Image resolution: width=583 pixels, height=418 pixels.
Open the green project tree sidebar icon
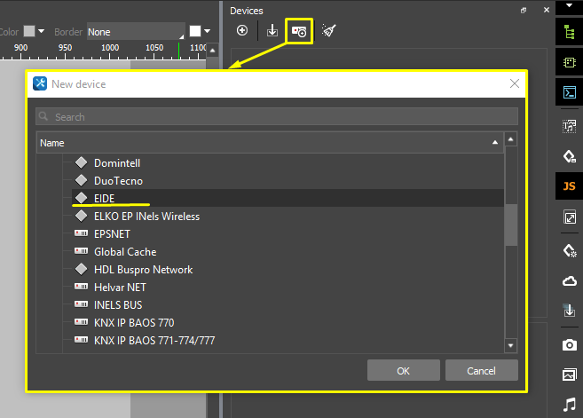tap(569, 32)
